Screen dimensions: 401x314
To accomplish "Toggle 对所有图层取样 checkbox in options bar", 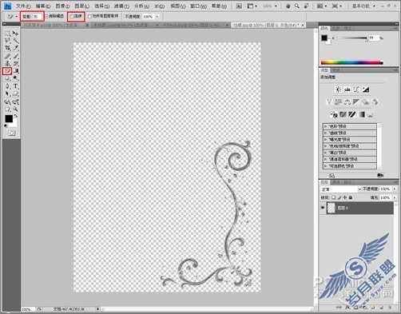I will (89, 17).
